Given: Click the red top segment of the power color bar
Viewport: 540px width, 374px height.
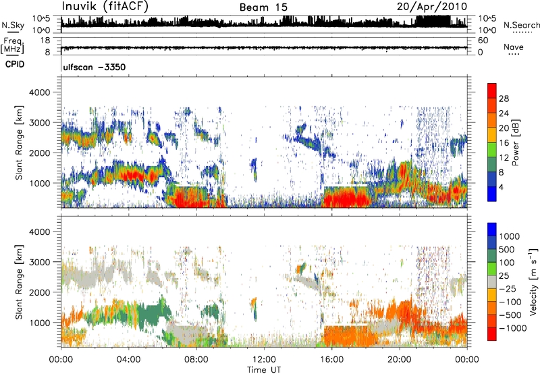Looking at the screenshot, I should coord(492,90).
